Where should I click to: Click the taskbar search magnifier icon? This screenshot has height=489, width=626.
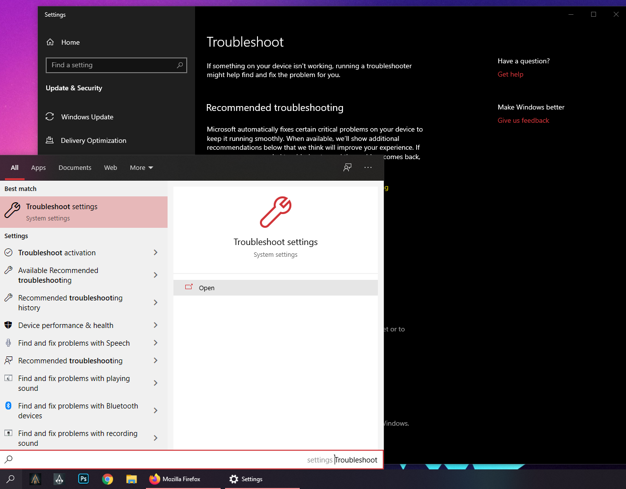click(11, 479)
